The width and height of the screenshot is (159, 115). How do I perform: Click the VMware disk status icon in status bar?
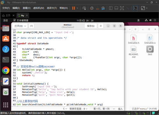tap(128, 113)
